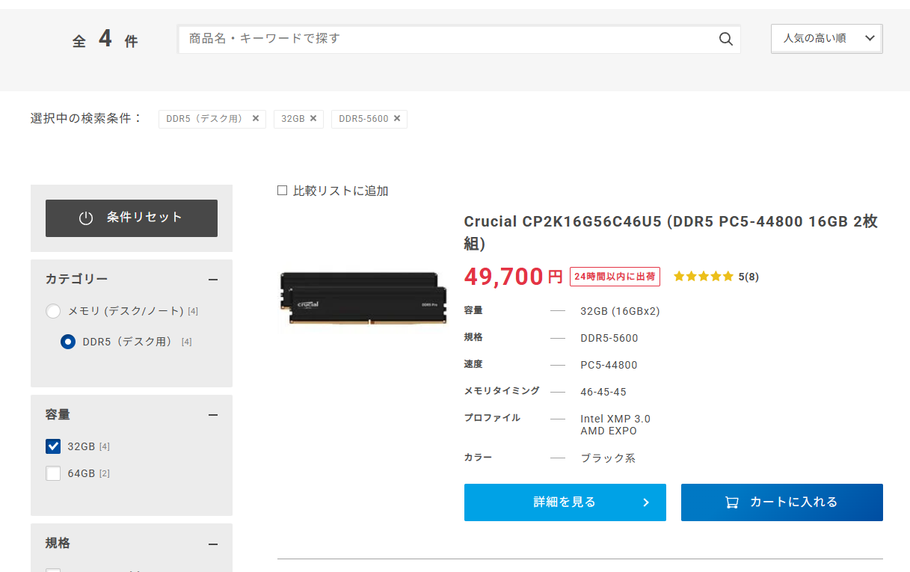
Task: Select the DDR5（デスク用） radio option
Action: click(68, 342)
